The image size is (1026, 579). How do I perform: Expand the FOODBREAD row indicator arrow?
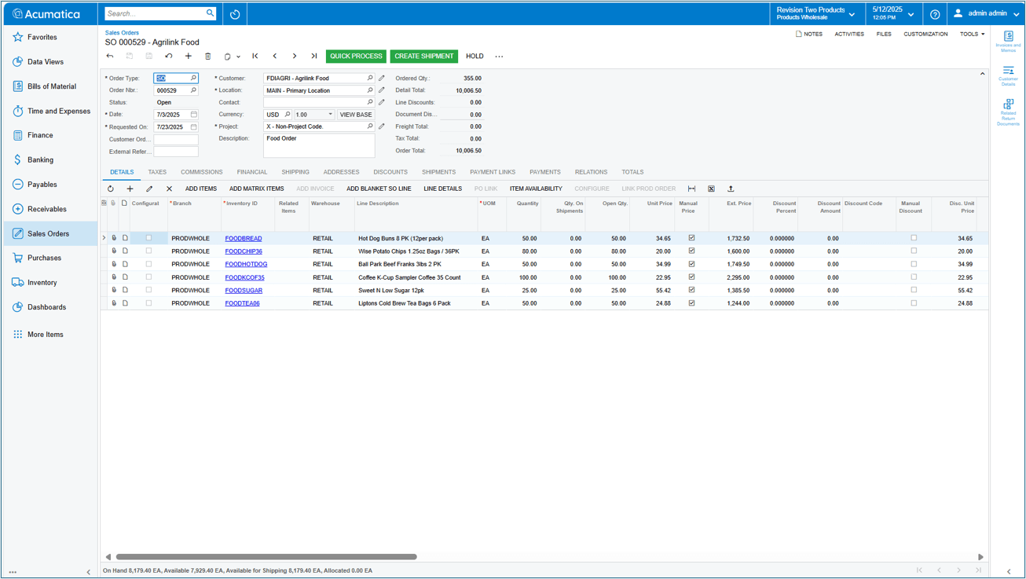104,238
